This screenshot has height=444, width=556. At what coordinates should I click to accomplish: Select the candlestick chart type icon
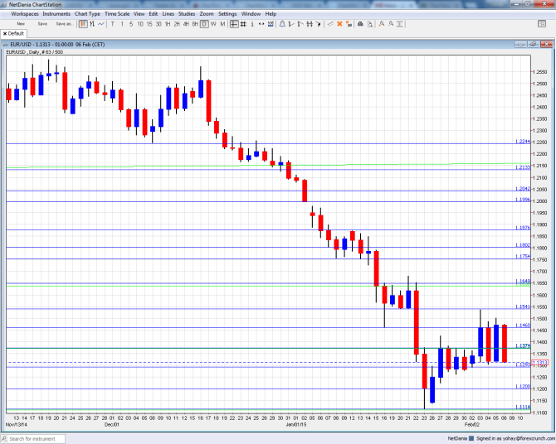tap(82, 24)
